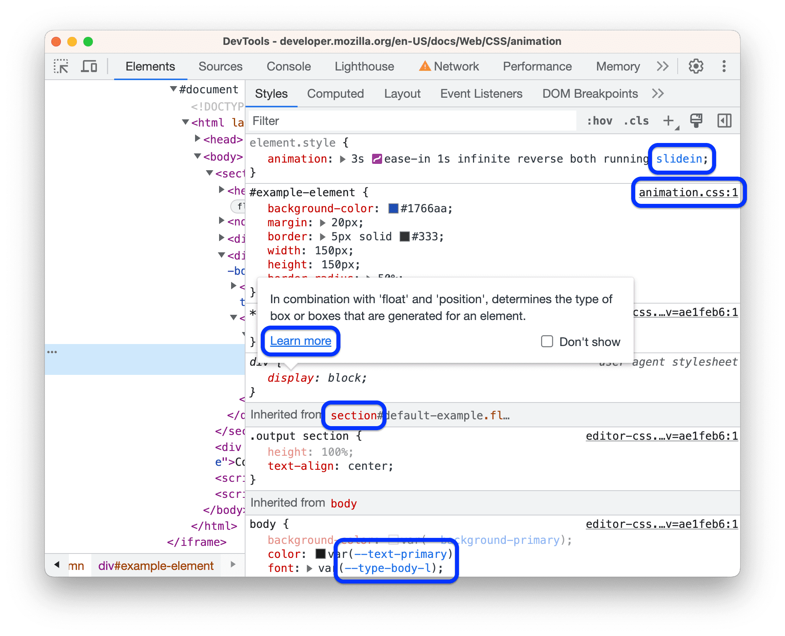The image size is (785, 636).
Task: Click the 'Learn more' link in tooltip
Action: (x=300, y=340)
